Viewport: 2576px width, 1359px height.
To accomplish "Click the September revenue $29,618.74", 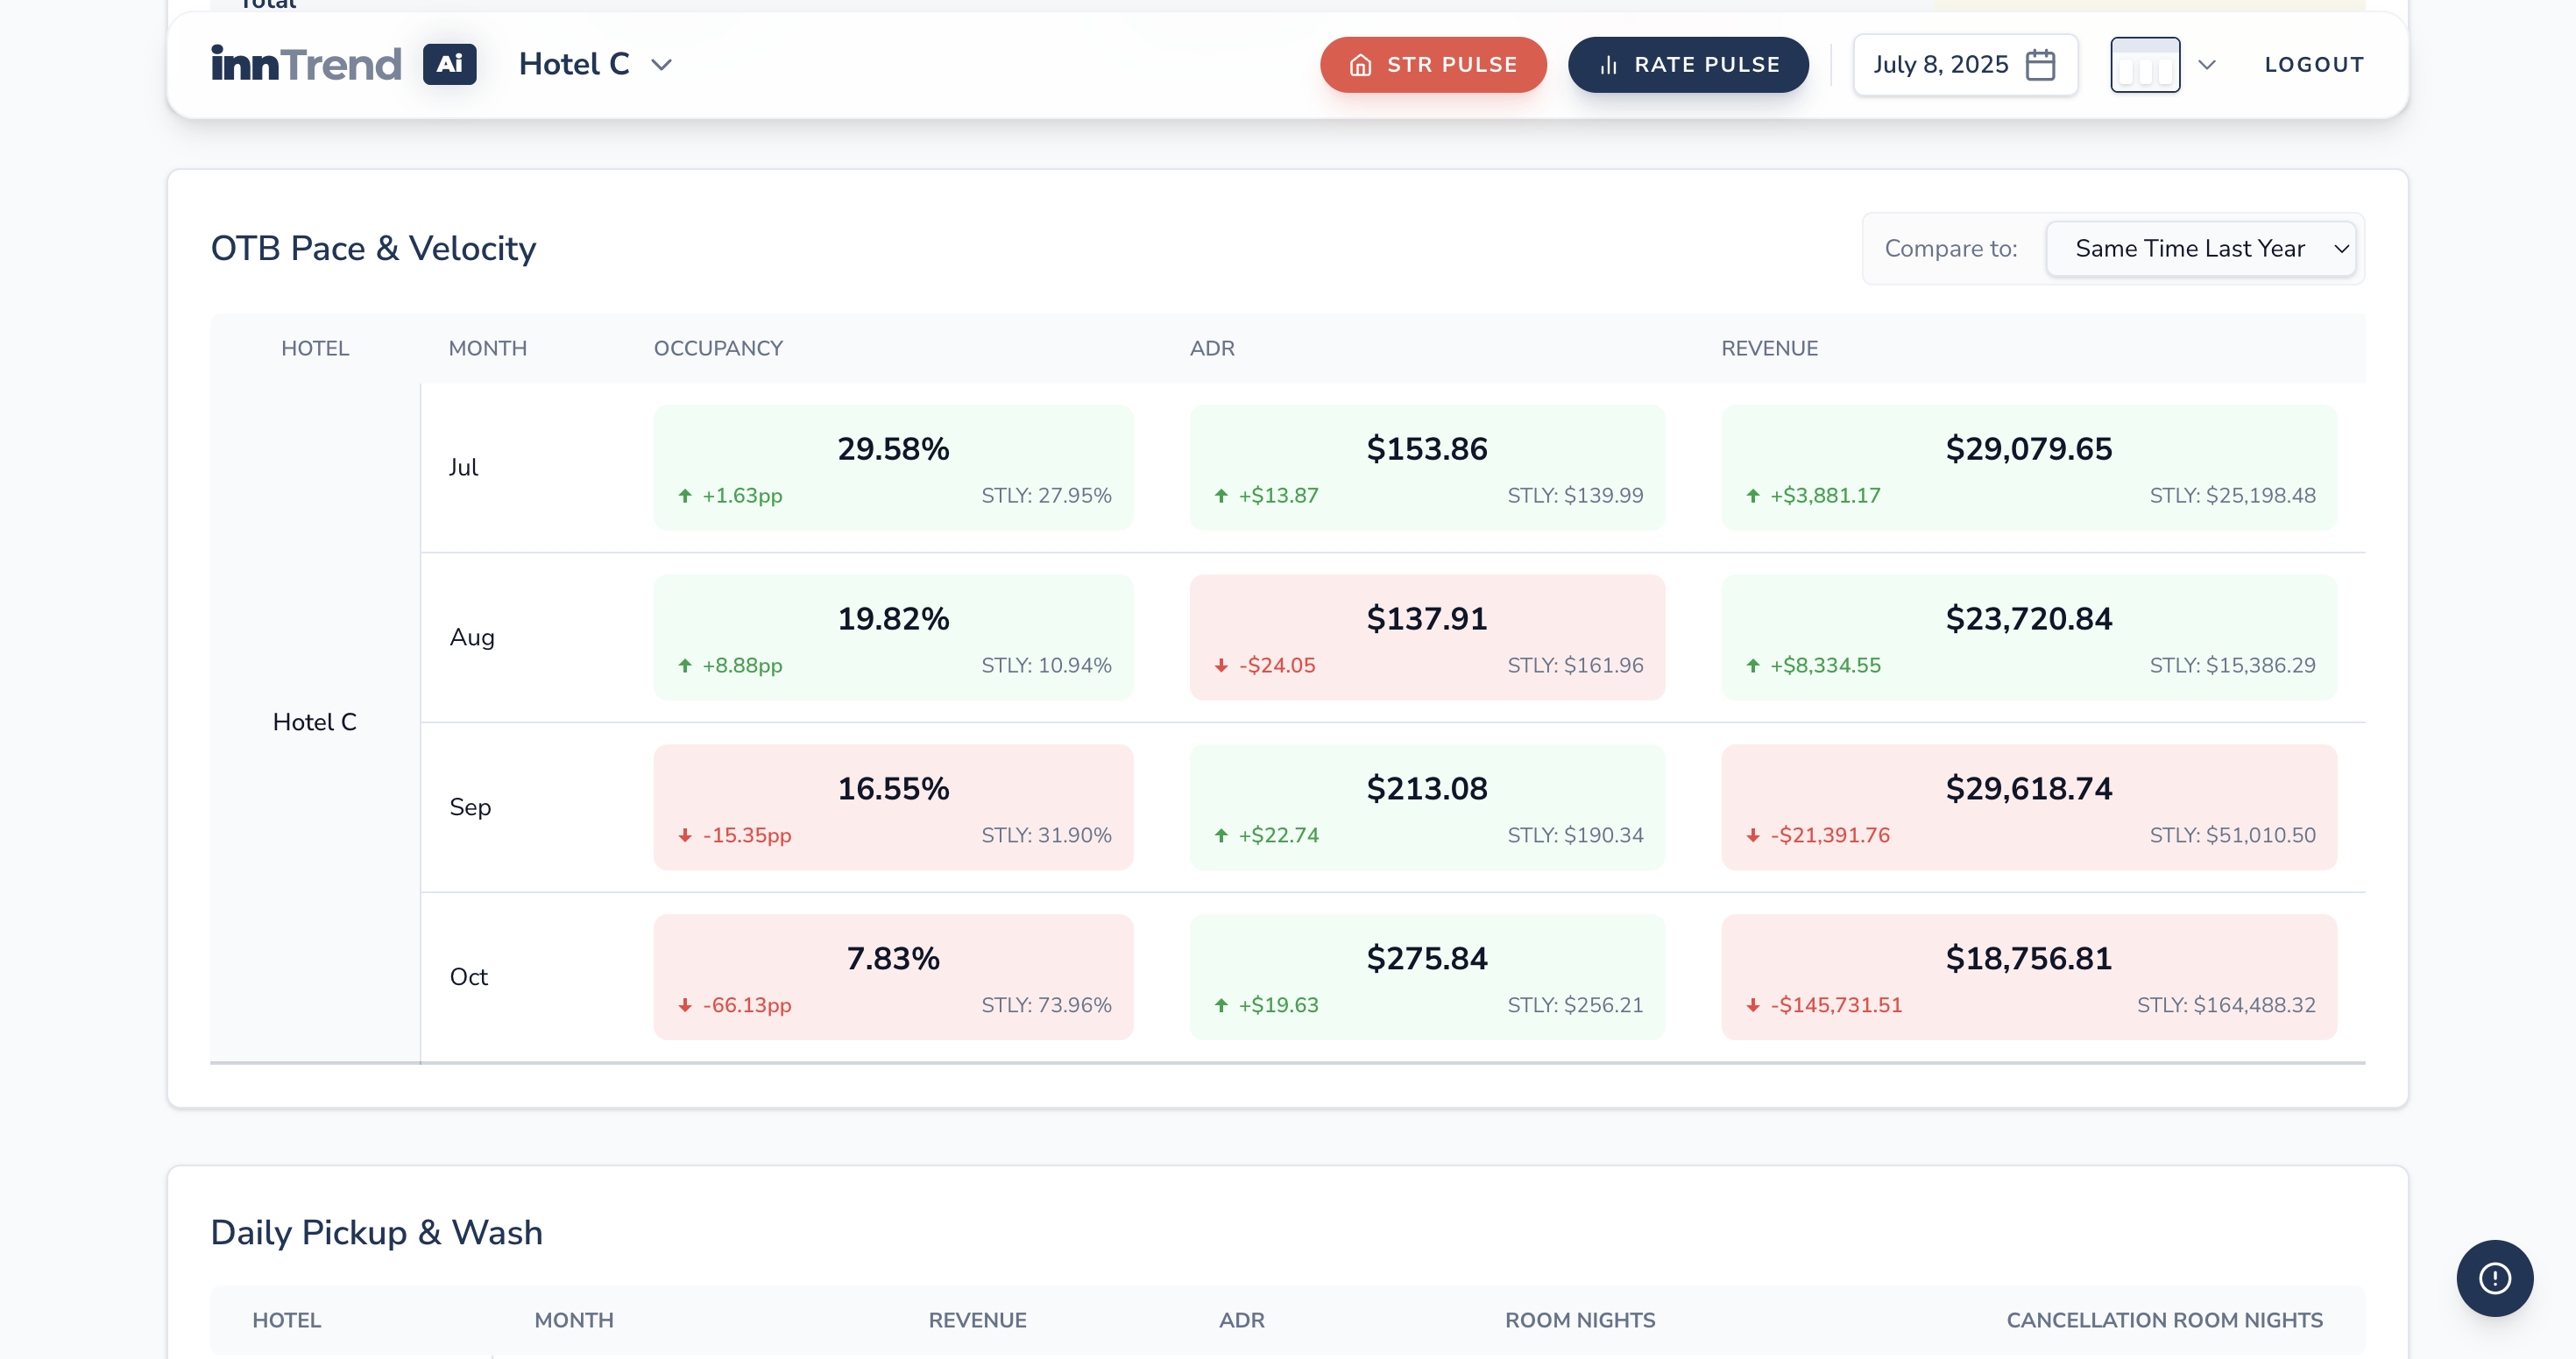I will [x=2029, y=788].
